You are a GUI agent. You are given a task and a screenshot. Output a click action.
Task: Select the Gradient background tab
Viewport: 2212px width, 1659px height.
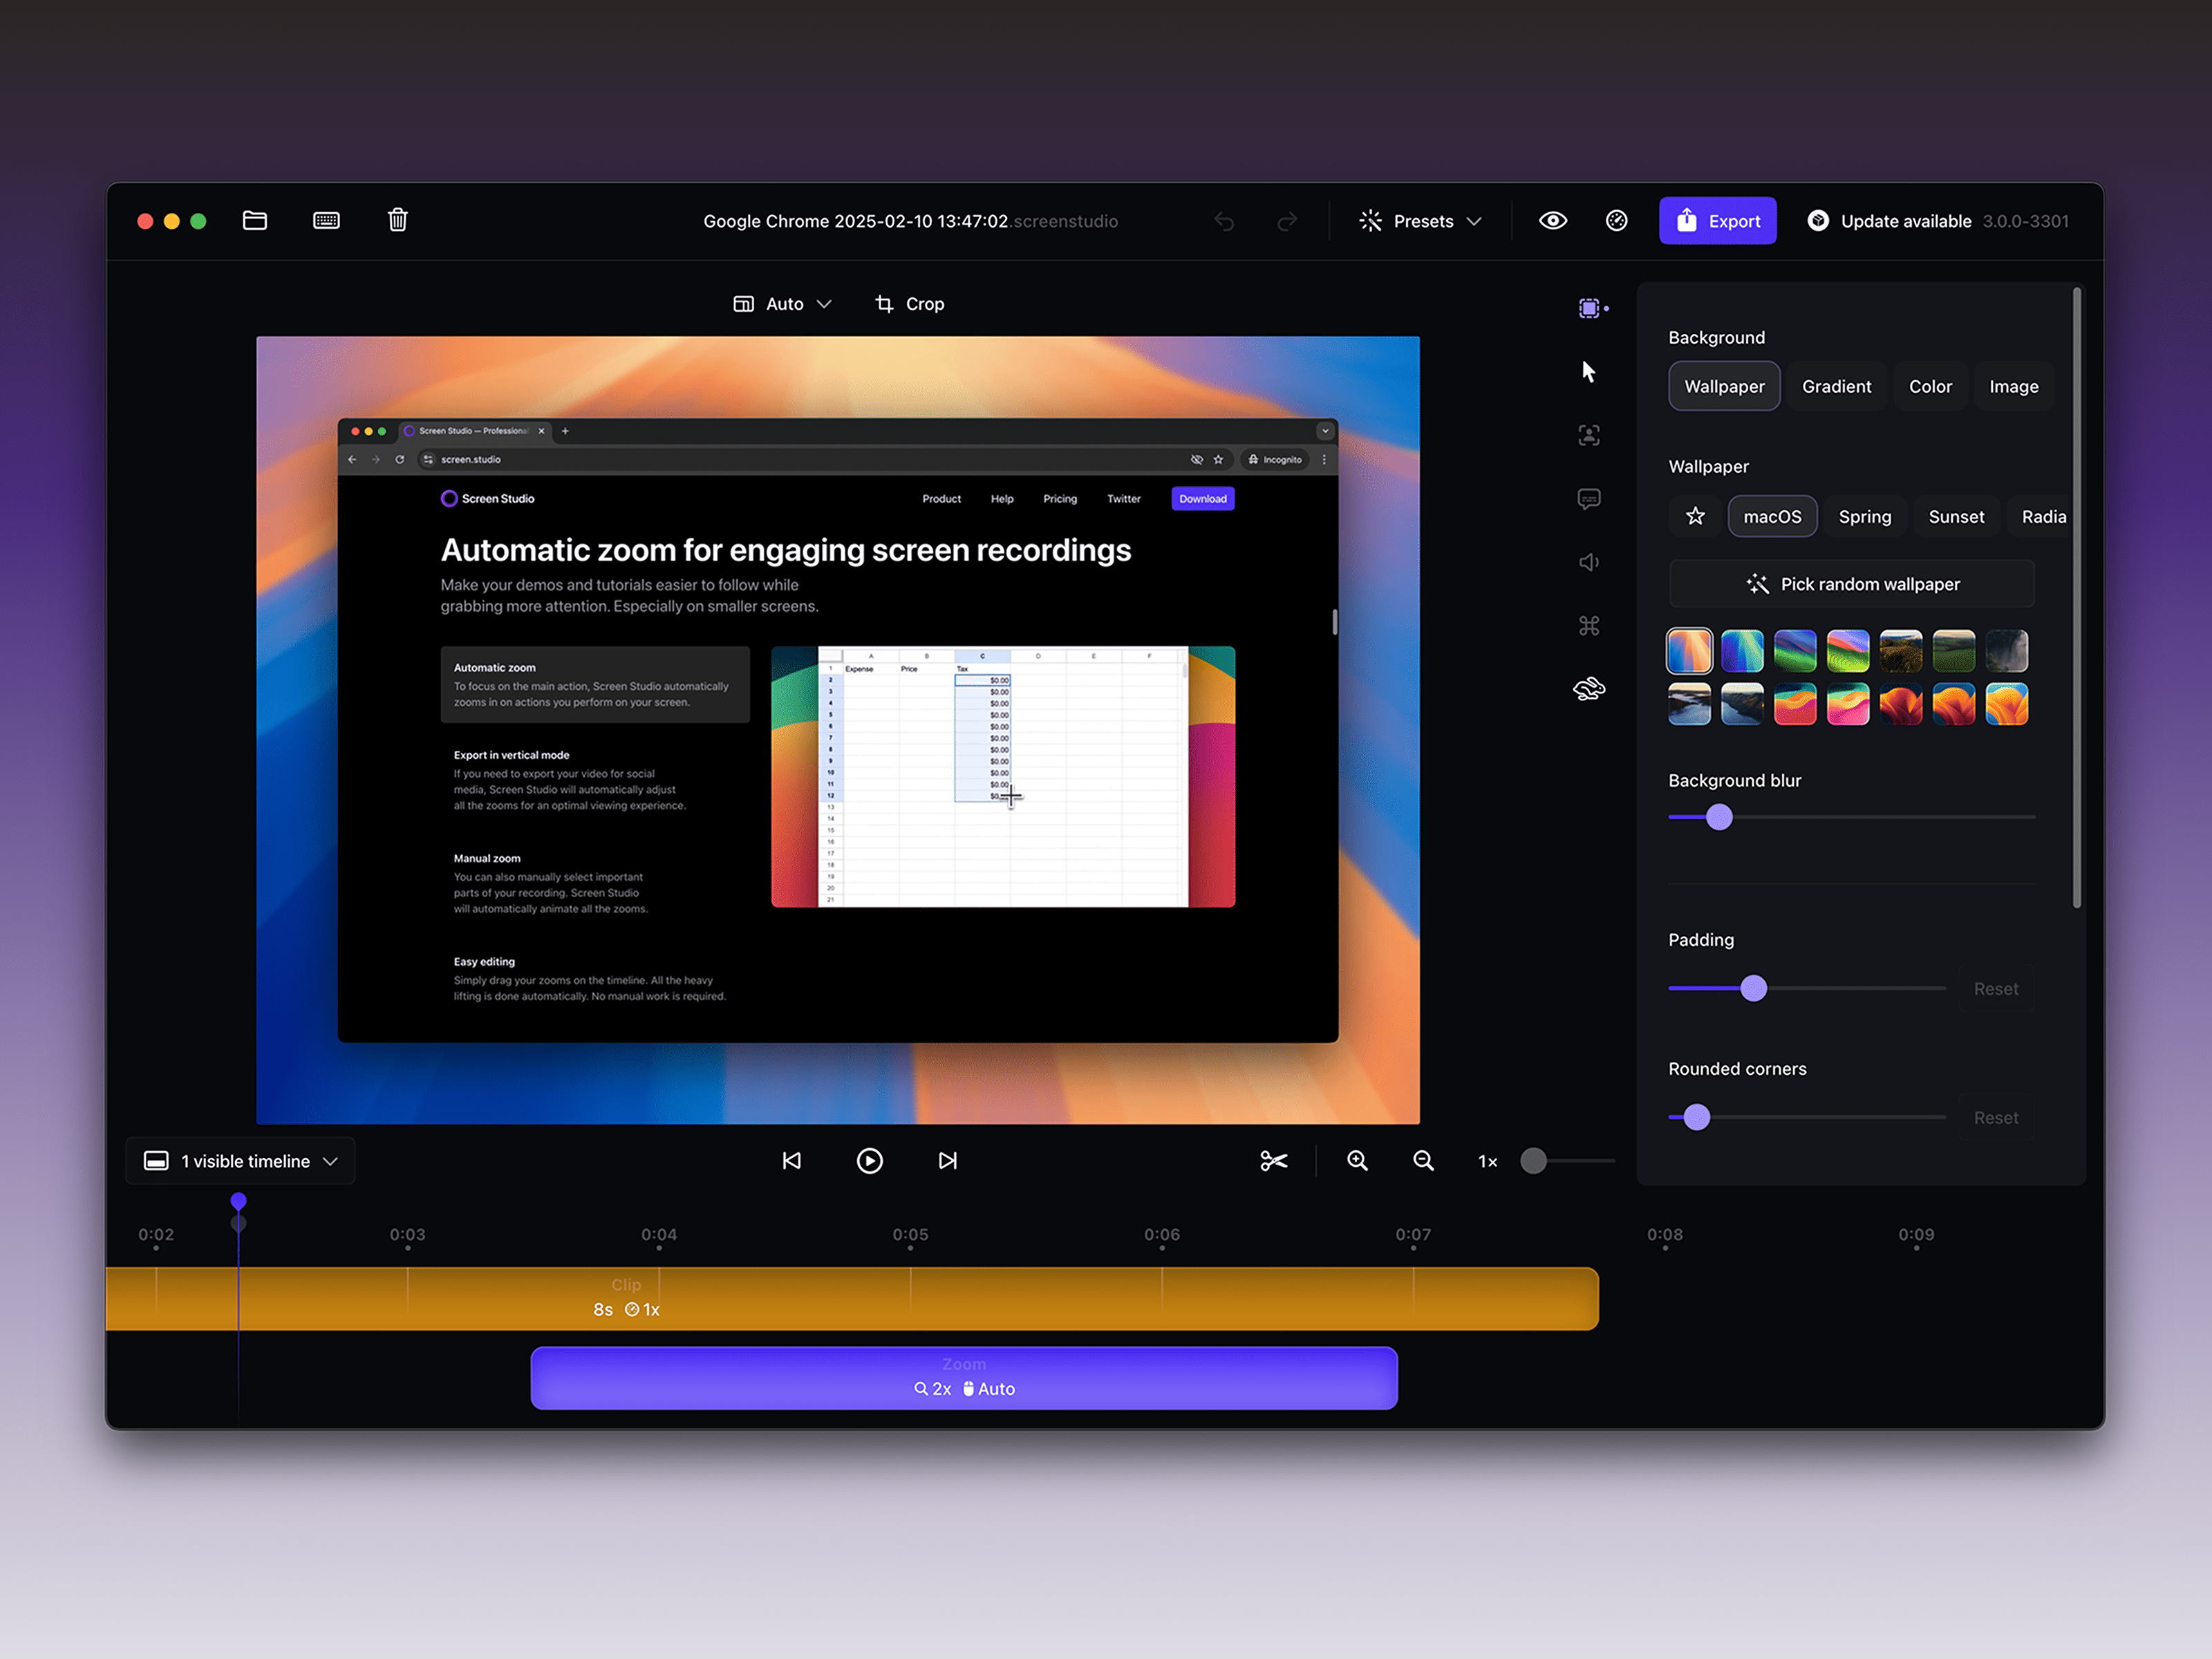[x=1836, y=387]
